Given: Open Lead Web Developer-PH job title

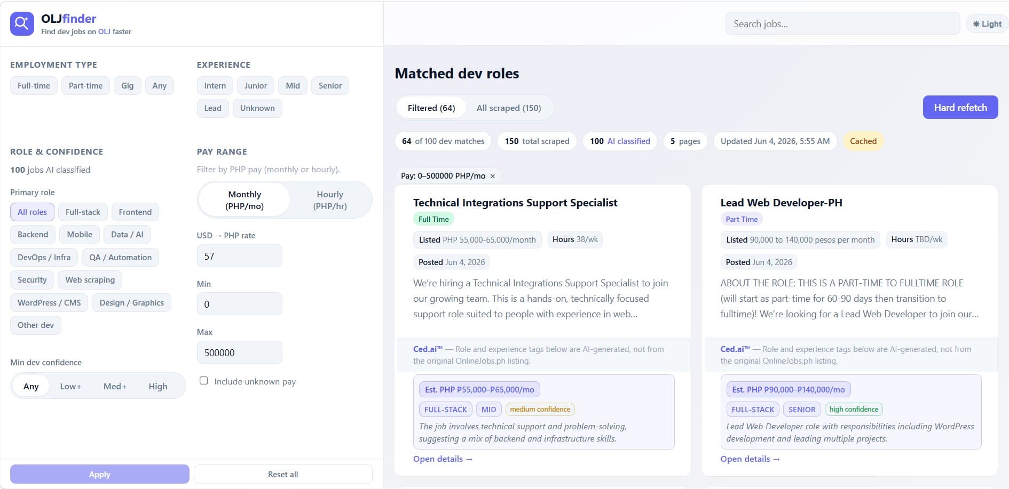Looking at the screenshot, I should click(x=781, y=203).
